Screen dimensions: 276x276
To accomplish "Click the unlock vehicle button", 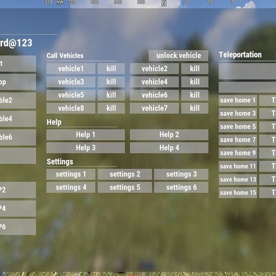I will (178, 56).
